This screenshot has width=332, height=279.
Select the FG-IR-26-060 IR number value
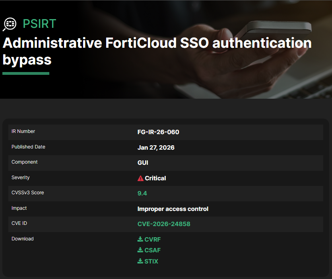[x=158, y=132]
